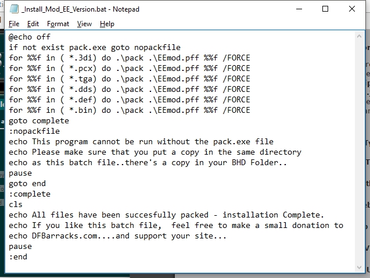Viewport: 370px width, 278px height.
Task: Click the '*.3di' for-loop line
Action: coord(130,58)
